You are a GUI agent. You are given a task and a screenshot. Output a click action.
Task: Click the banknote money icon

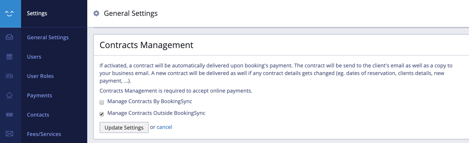(x=9, y=115)
